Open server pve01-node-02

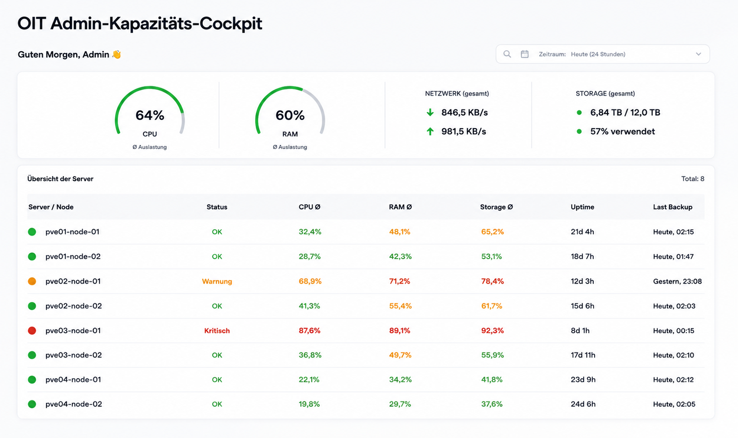tap(73, 256)
